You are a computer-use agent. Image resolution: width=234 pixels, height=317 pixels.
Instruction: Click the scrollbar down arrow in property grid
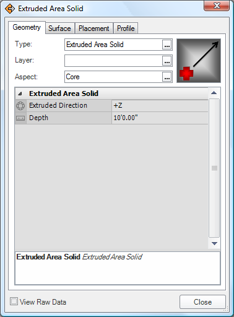pos(214,244)
